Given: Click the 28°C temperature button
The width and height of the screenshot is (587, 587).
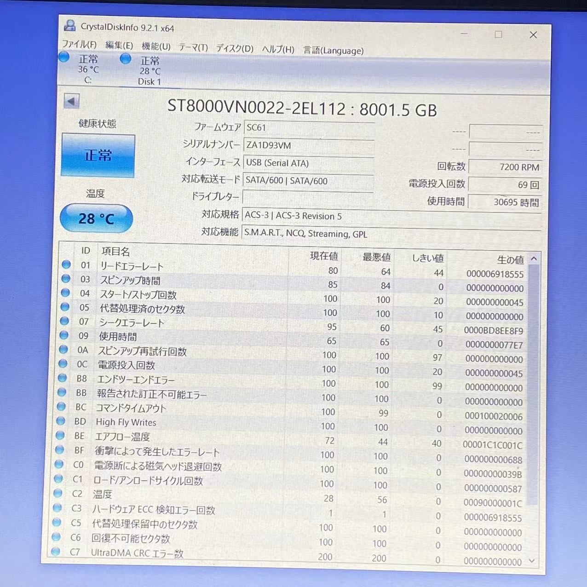Looking at the screenshot, I should coord(96,219).
